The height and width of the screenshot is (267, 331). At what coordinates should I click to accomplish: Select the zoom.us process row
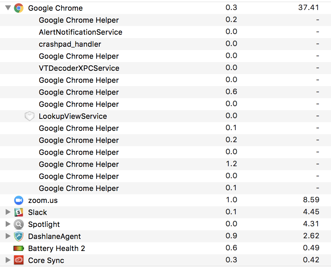pos(43,200)
